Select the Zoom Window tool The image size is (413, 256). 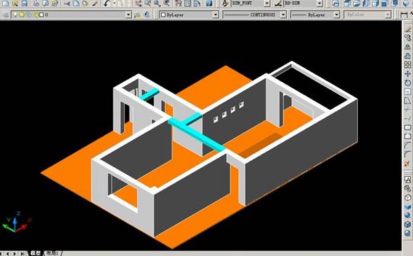point(157,3)
